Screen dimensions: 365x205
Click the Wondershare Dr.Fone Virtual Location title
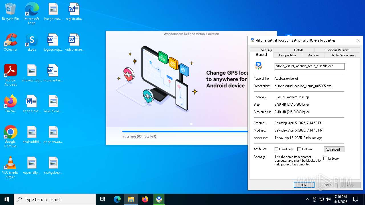(191, 34)
